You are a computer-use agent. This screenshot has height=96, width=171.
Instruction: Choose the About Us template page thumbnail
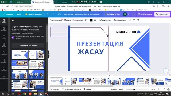(x=36, y=65)
